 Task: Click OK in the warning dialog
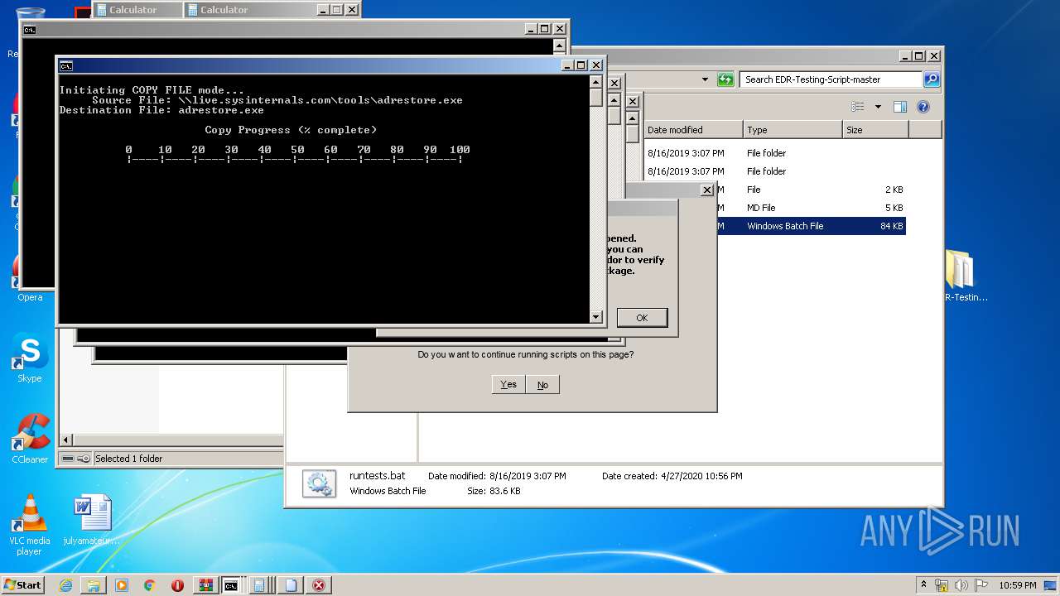tap(642, 318)
